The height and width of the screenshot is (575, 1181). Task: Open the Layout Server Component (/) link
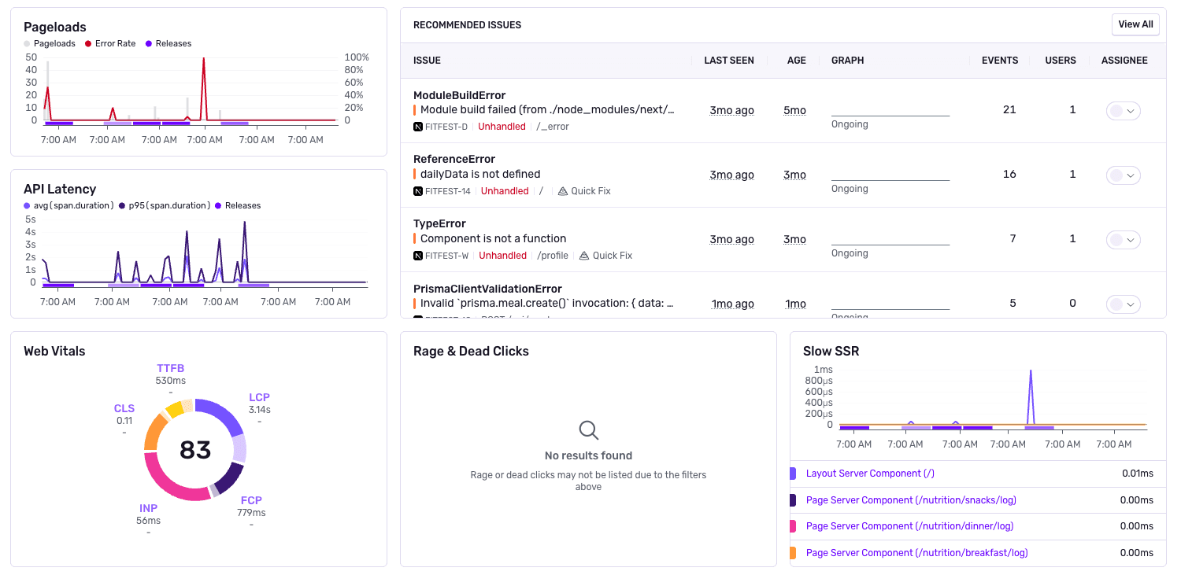[x=870, y=473]
